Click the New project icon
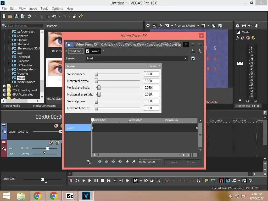This screenshot has width=268, height=201. [4, 16]
